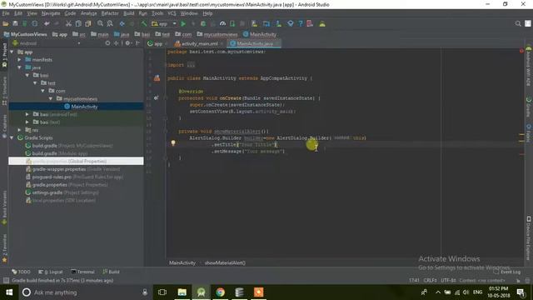Click the project pane settings gear icon
This screenshot has width=533, height=300.
coord(127,43)
